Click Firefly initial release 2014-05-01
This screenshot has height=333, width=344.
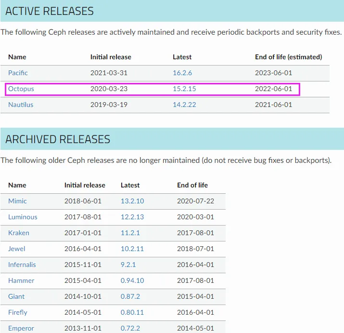(83, 312)
